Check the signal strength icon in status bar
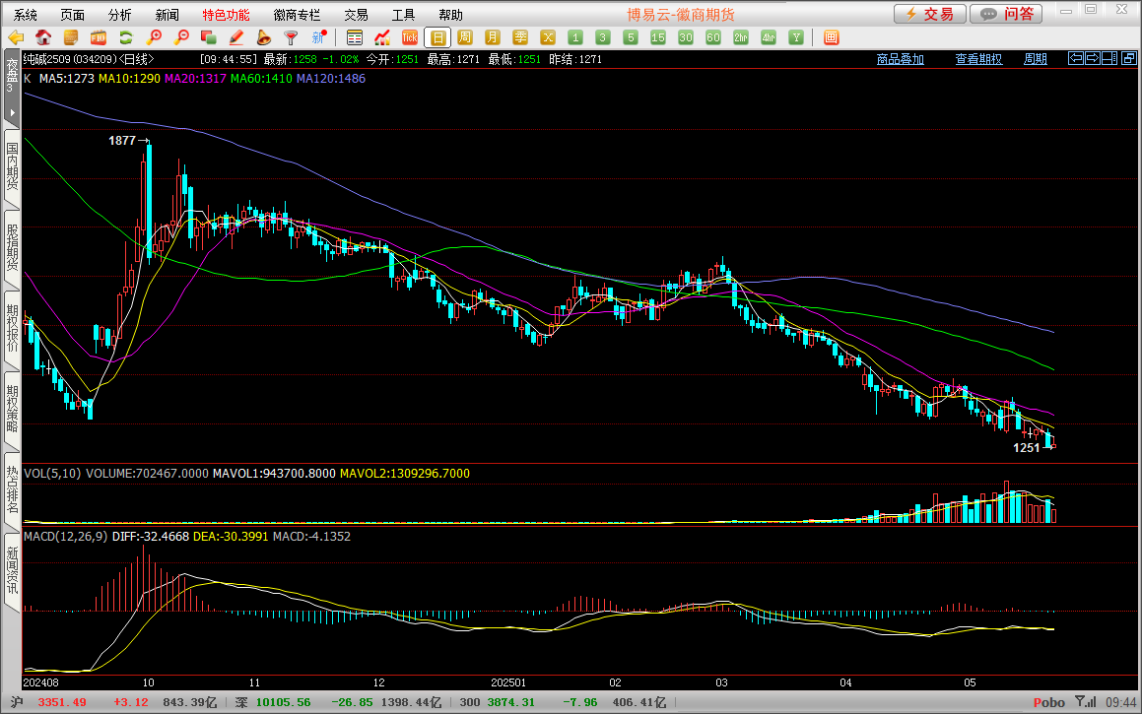 pos(1085,701)
